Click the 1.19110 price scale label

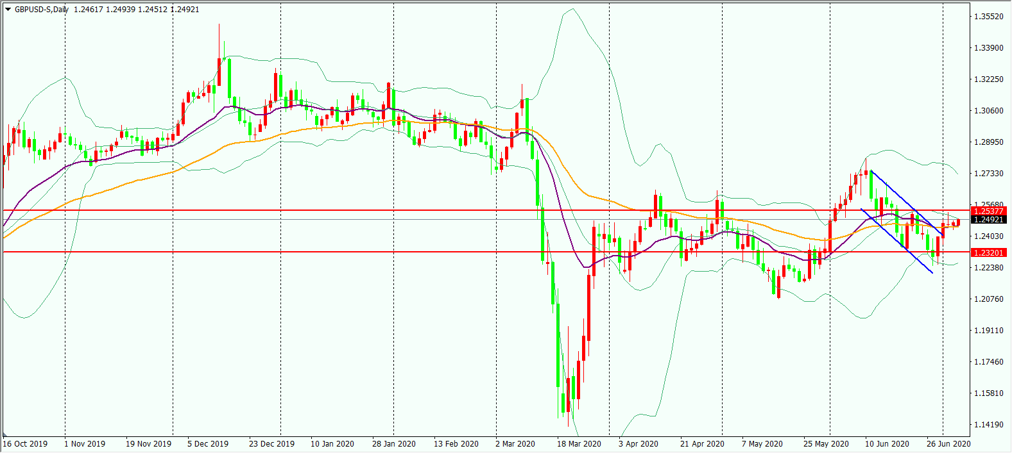point(988,330)
